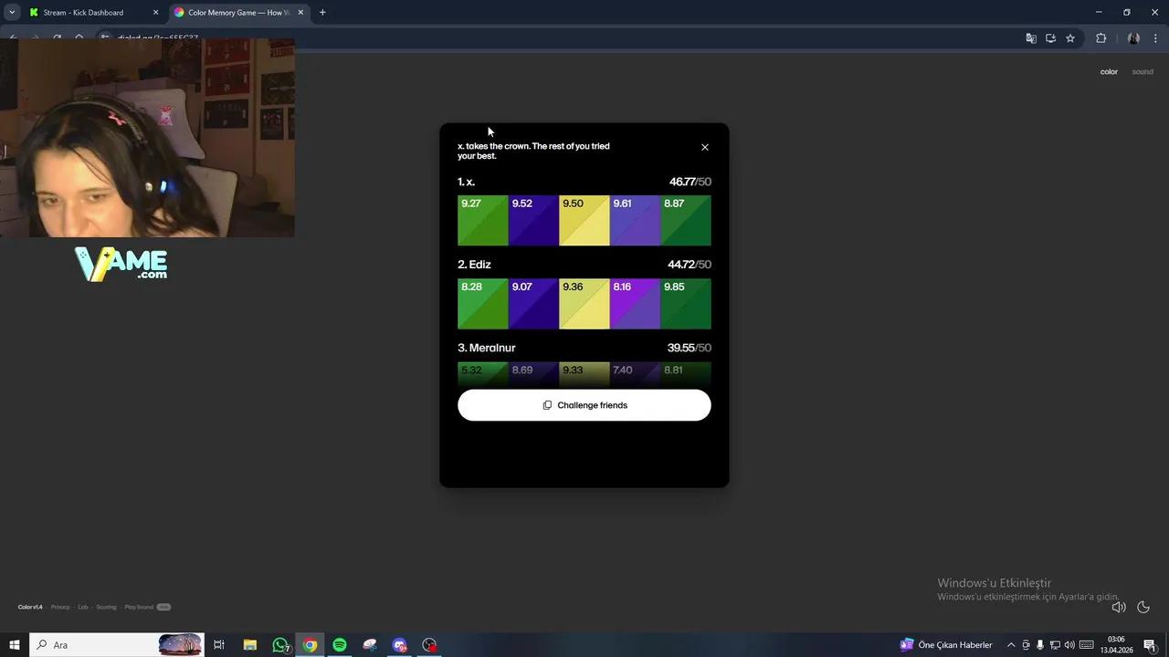Click the 8.87 green swatch

pyautogui.click(x=686, y=221)
